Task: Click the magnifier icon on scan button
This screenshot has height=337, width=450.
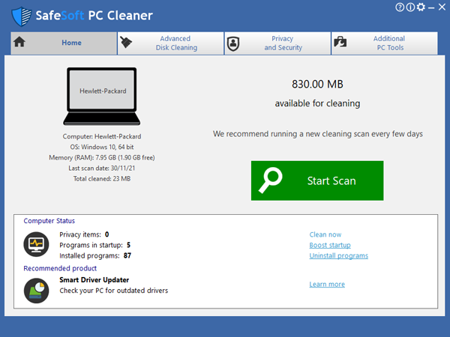Action: [270, 180]
